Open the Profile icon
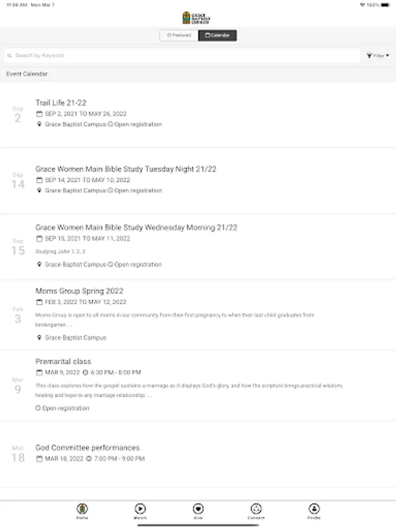 pyautogui.click(x=314, y=510)
